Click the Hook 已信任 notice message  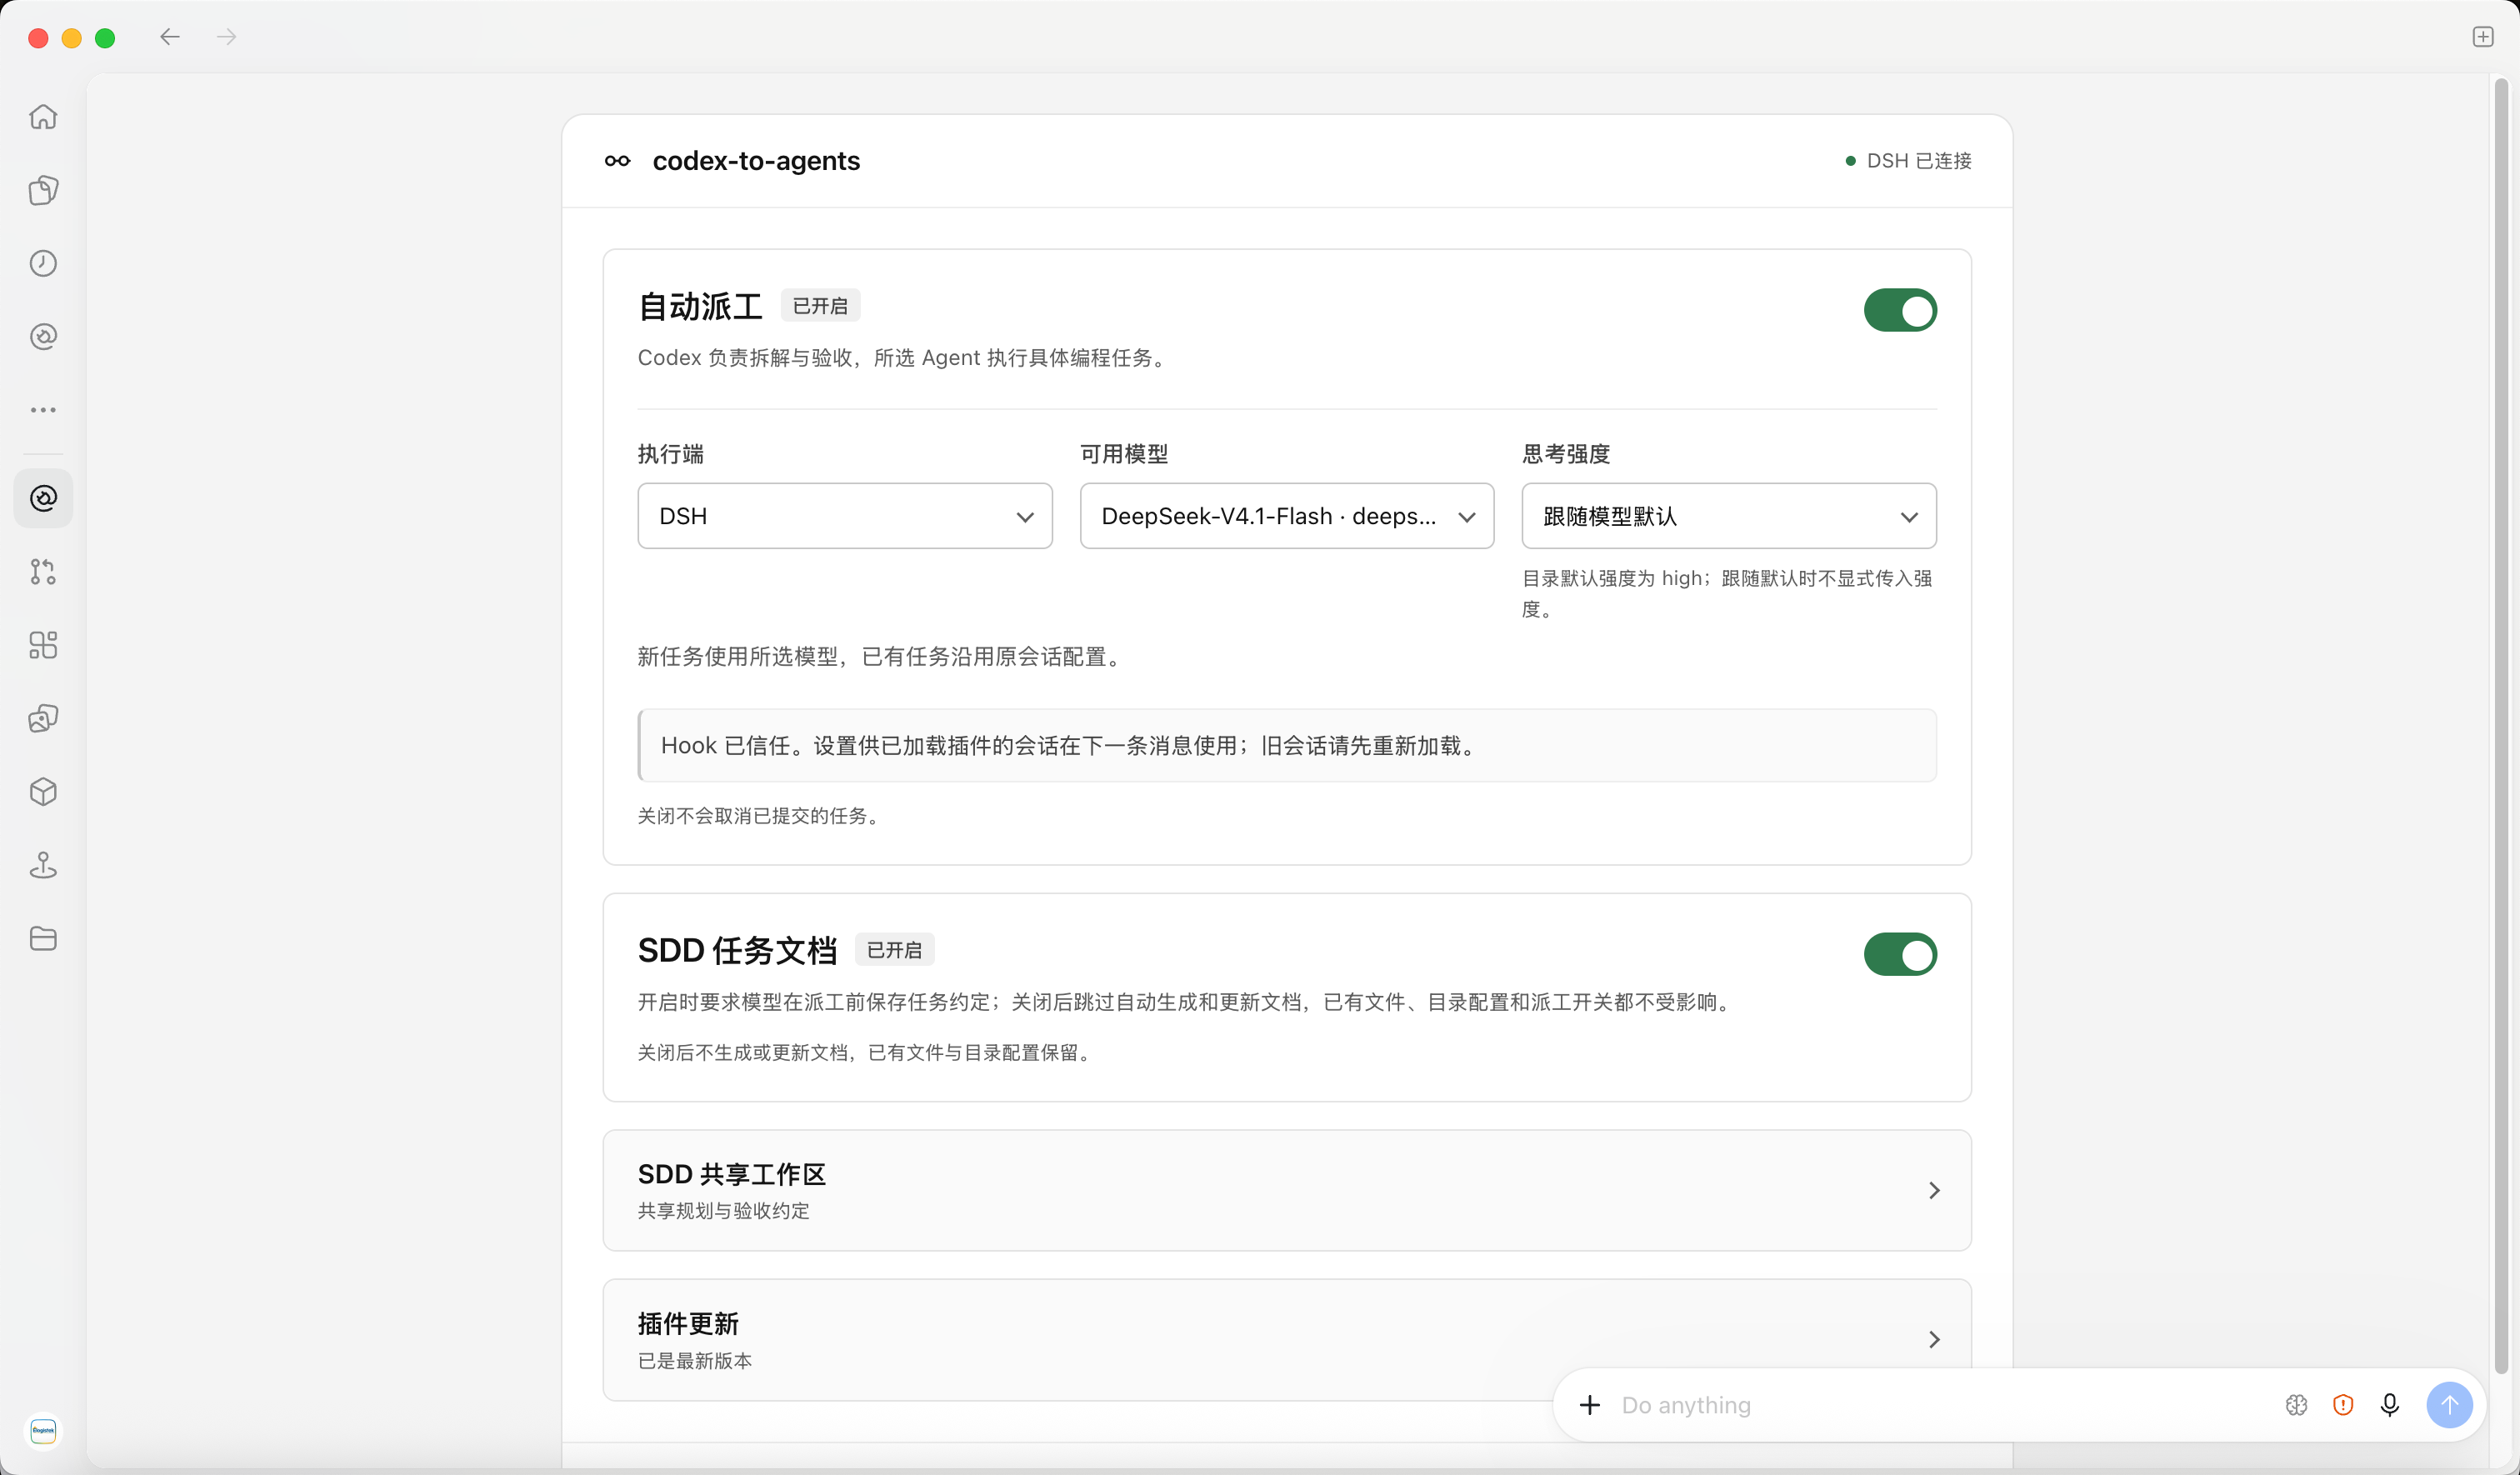pyautogui.click(x=1287, y=746)
